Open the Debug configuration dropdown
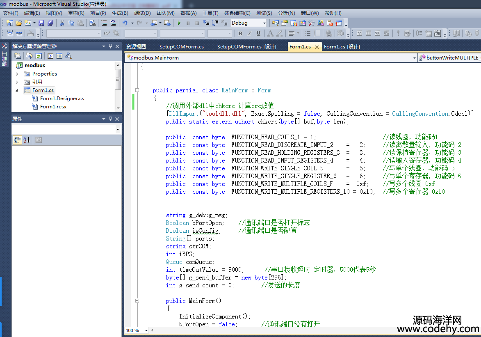The width and height of the screenshot is (481, 337). 264,23
